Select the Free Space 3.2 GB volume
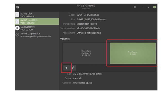 (x=133, y=53)
